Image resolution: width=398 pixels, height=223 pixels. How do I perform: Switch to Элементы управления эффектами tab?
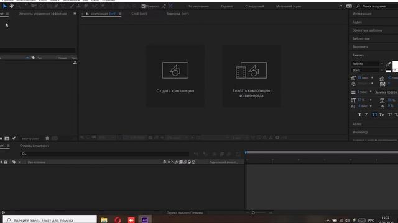(43, 14)
